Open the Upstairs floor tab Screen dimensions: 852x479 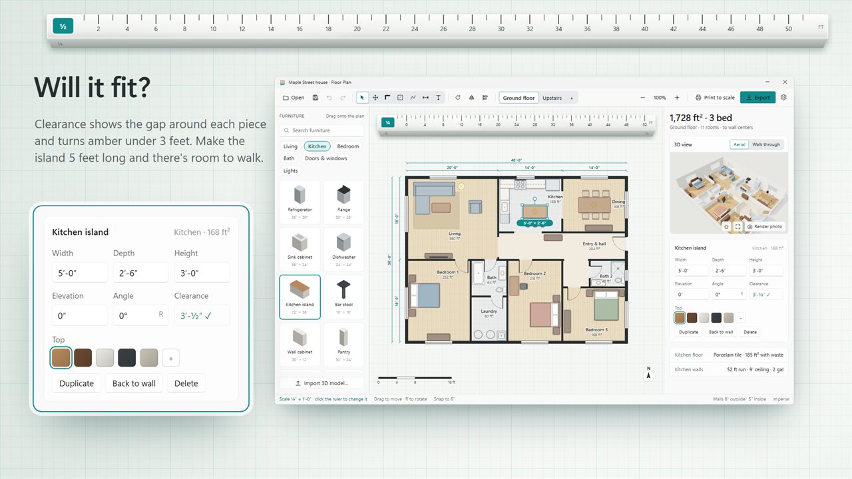[x=552, y=98]
